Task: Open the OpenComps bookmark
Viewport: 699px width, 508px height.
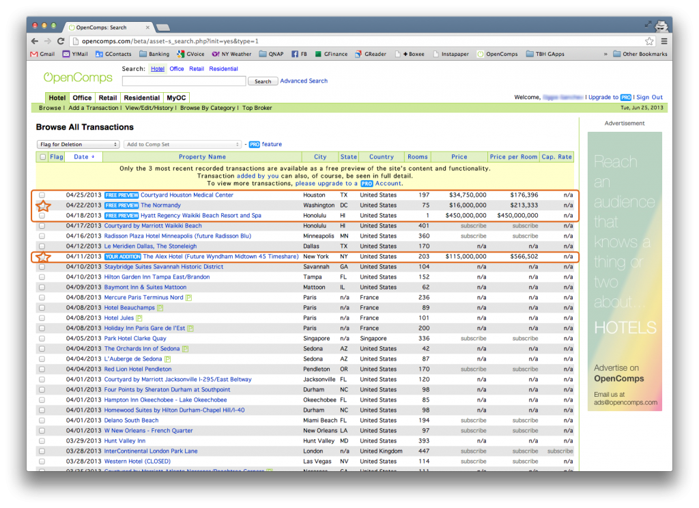Action: pos(498,54)
